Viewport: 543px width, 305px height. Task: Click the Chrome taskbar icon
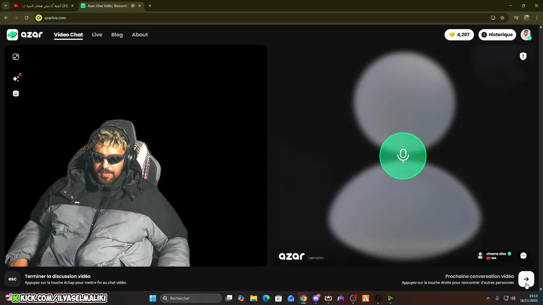(303, 298)
